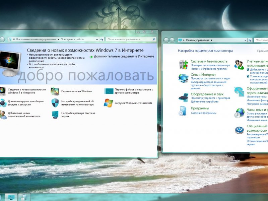Open the Сеть и Интернет category link
The height and width of the screenshot is (201, 268).
[203, 75]
